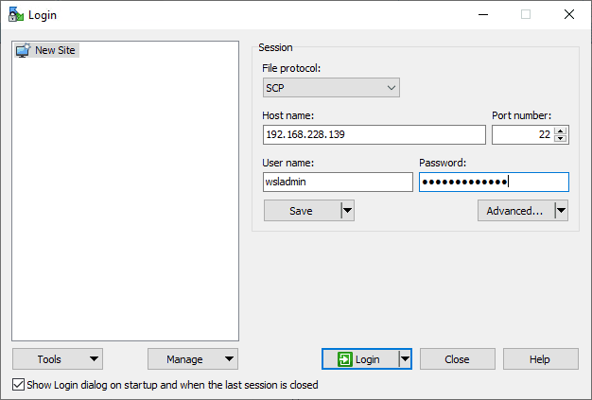This screenshot has width=592, height=400.
Task: Expand the Login button dropdown arrow
Action: [405, 359]
